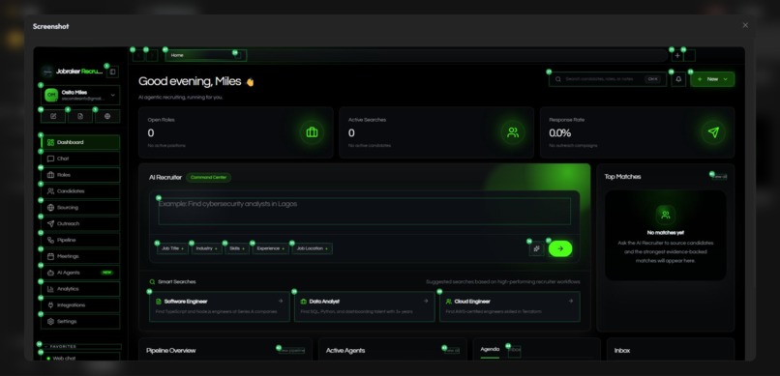Add a Job Location filter chip
The image size is (780, 376).
click(313, 248)
